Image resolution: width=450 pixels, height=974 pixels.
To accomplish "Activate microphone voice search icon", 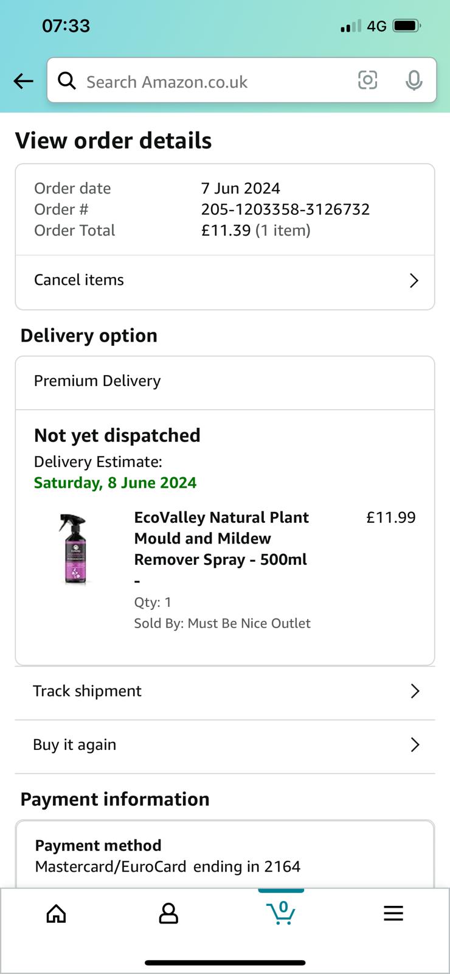I will (x=414, y=80).
